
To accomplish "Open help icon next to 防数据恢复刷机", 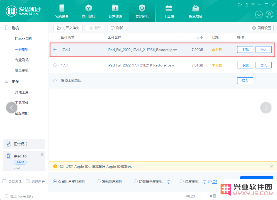I will (169, 182).
